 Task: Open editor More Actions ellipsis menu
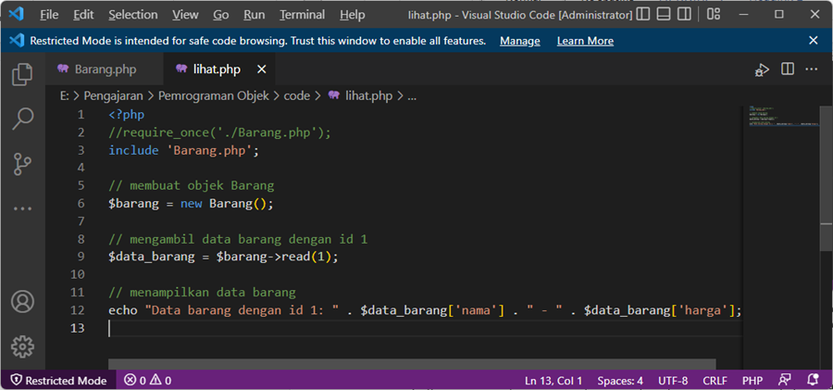coord(812,69)
